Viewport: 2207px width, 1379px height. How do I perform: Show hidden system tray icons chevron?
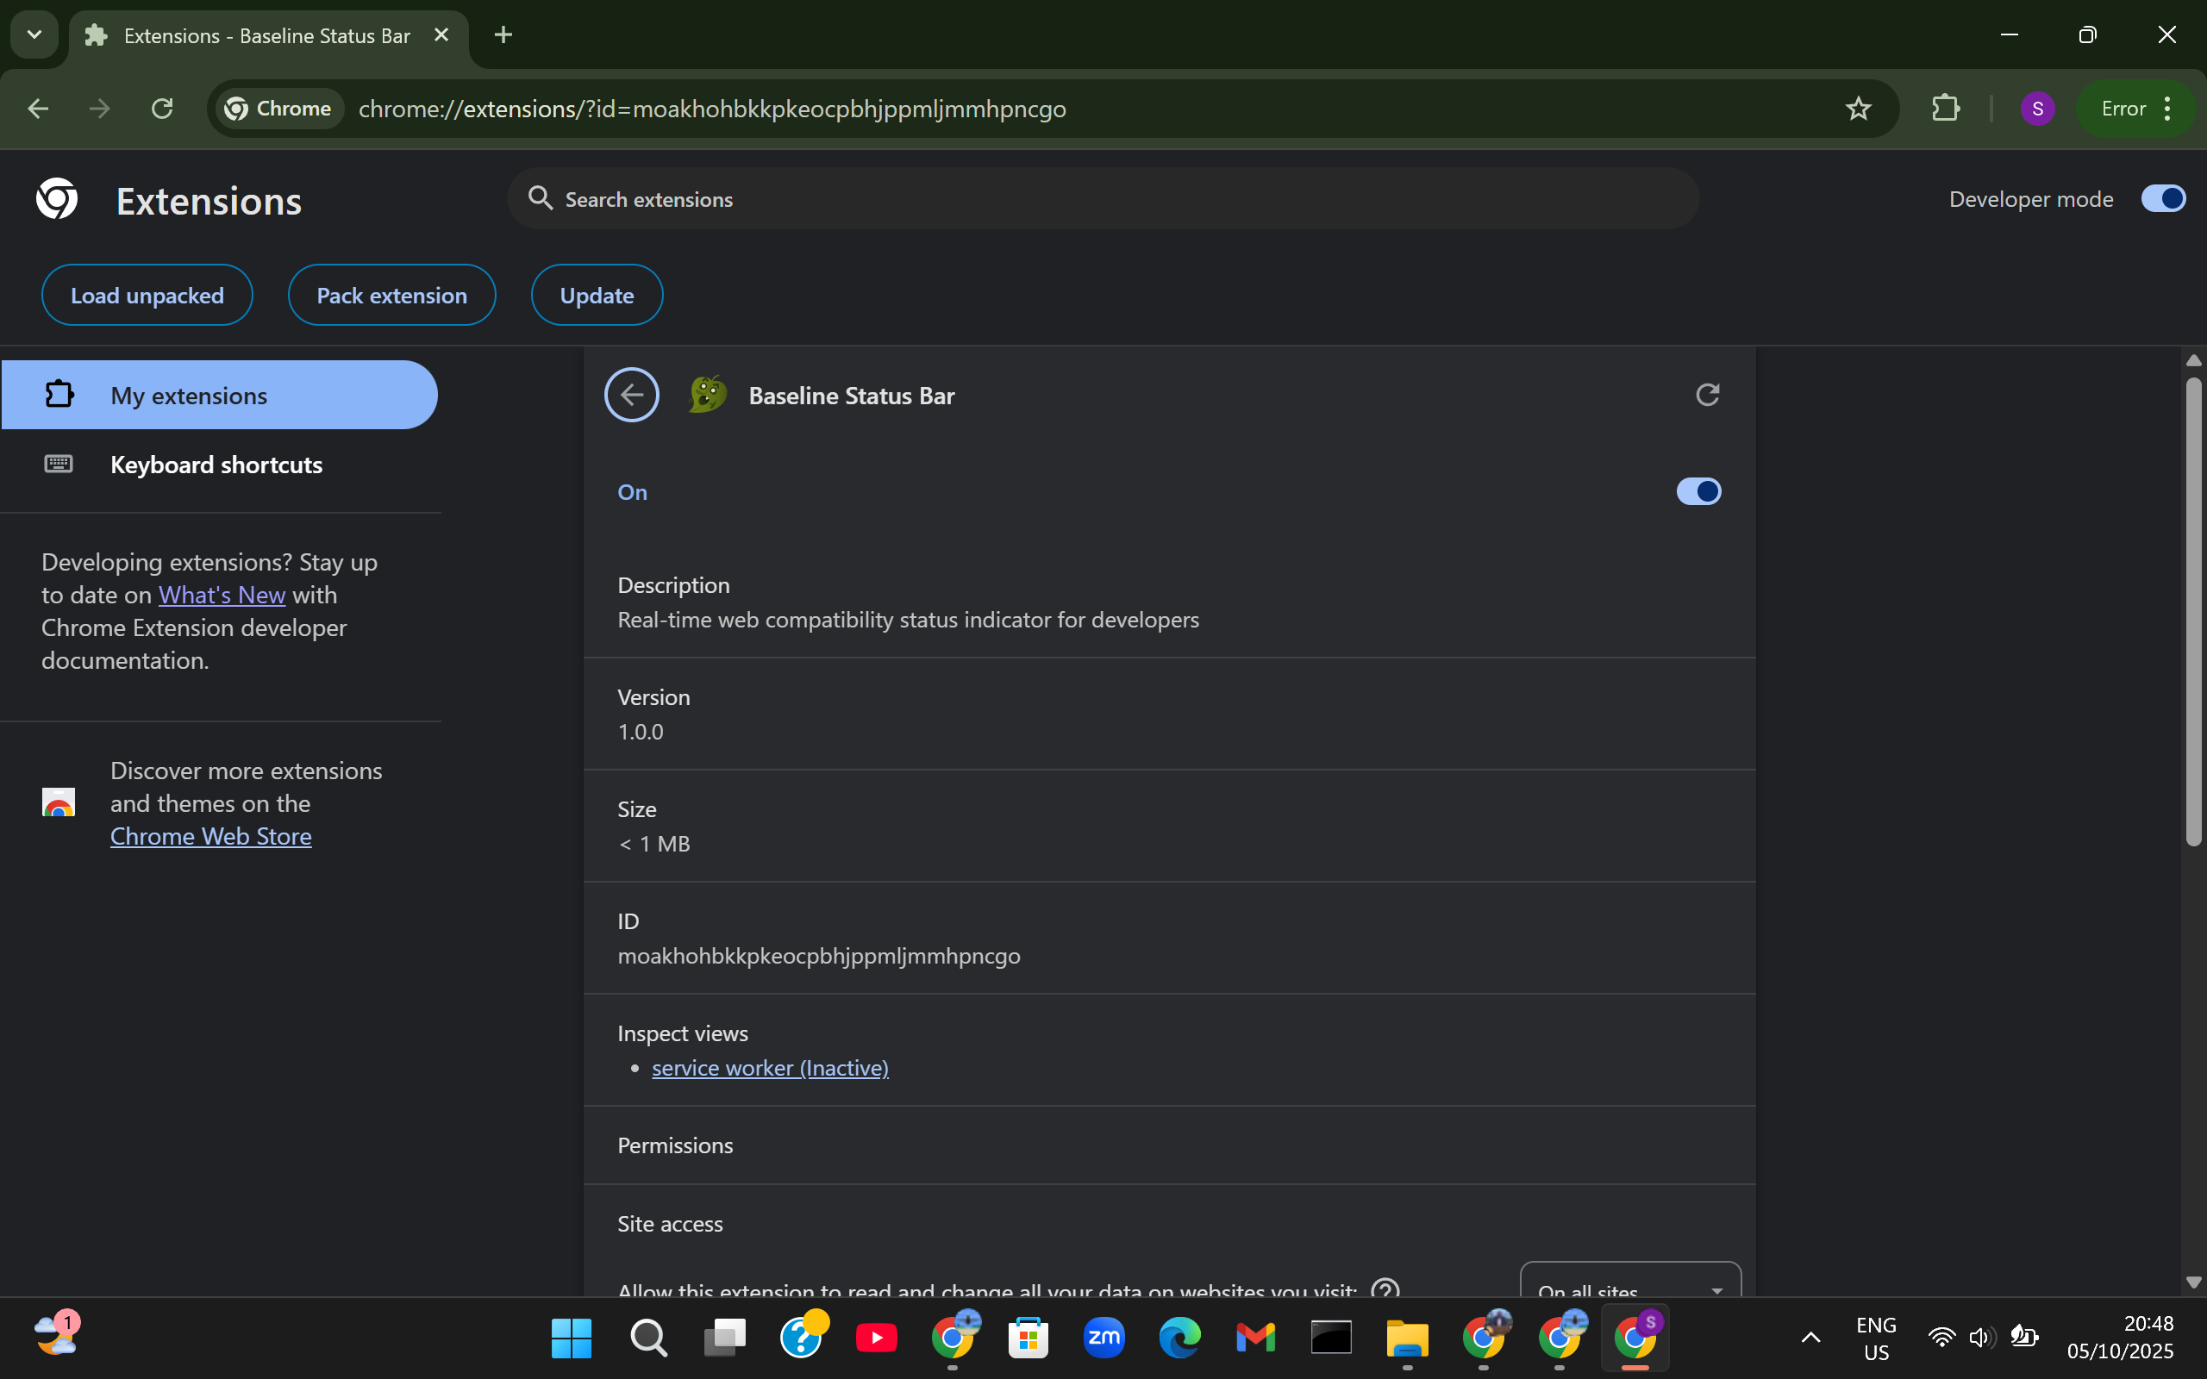1810,1337
